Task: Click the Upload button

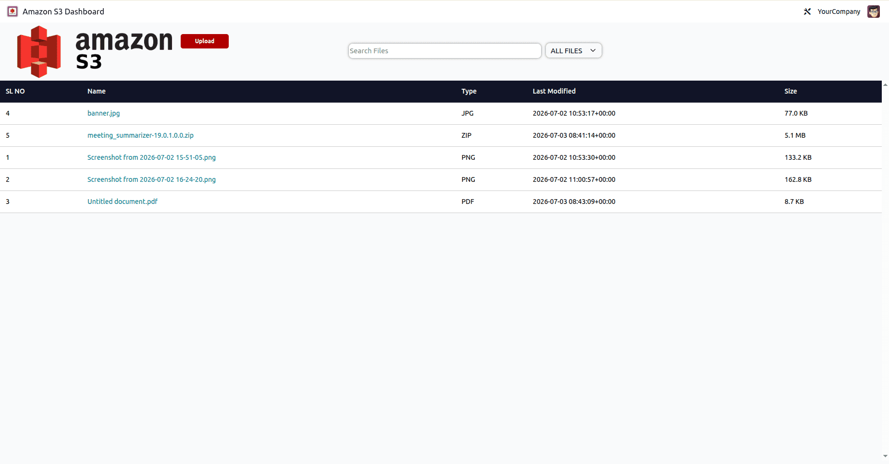Action: (205, 41)
